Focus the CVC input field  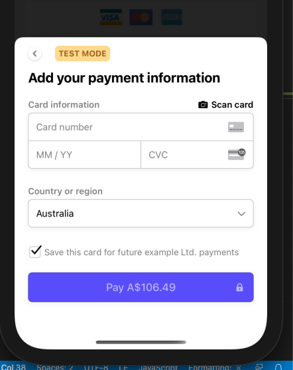(197, 155)
